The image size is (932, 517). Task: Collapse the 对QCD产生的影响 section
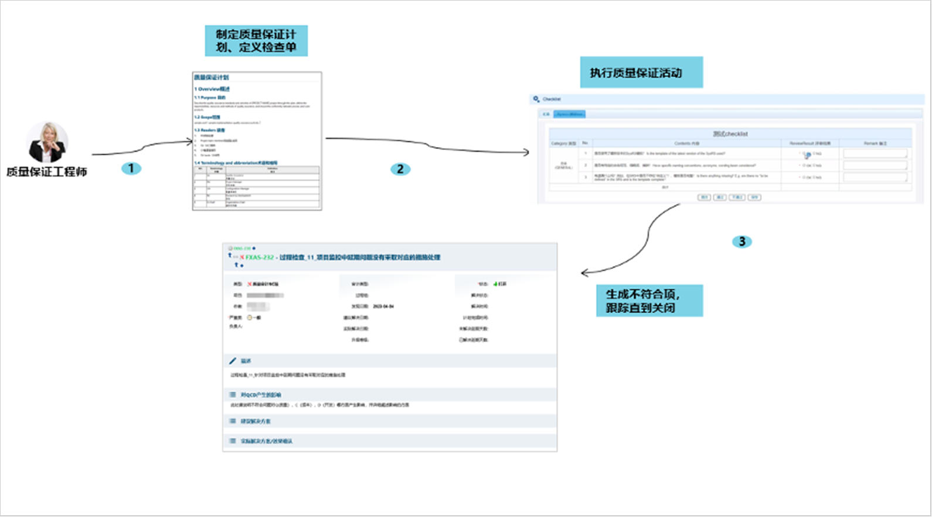(261, 395)
